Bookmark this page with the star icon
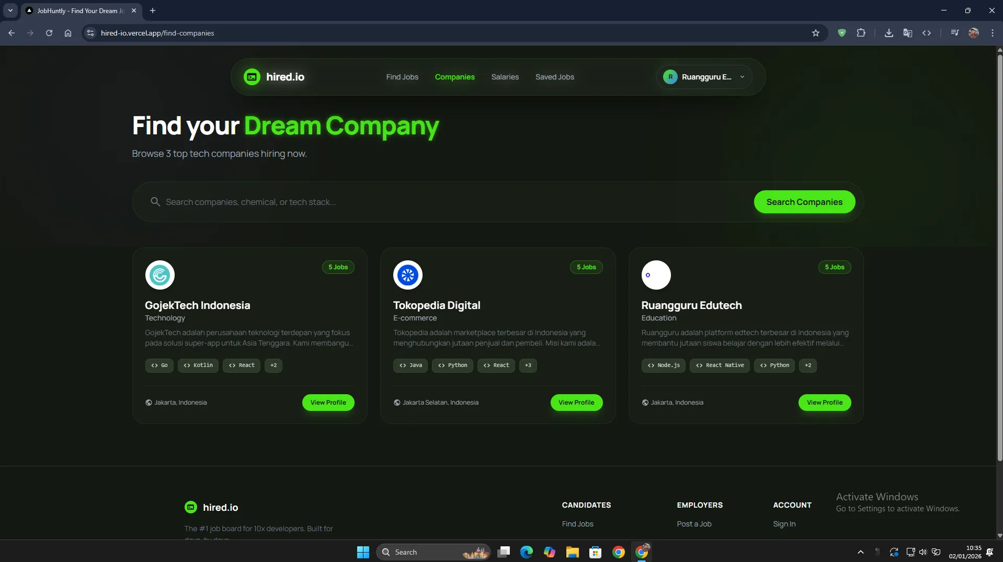The width and height of the screenshot is (1003, 562). point(815,33)
